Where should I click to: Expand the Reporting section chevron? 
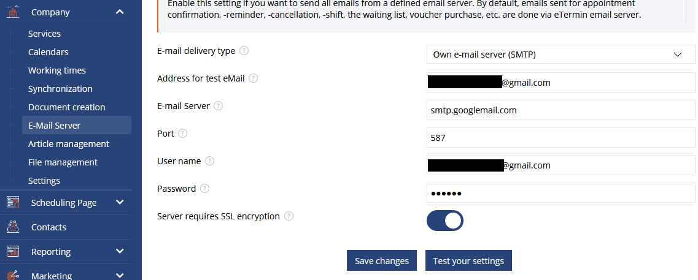(120, 251)
